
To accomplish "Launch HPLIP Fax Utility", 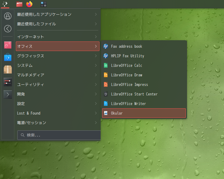I will [x=144, y=56].
